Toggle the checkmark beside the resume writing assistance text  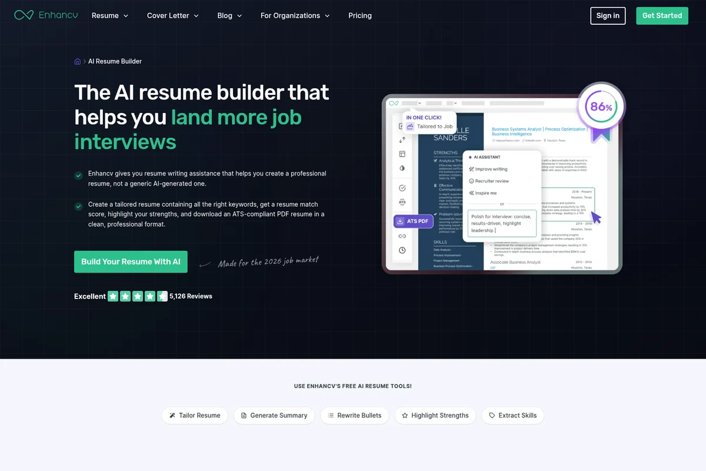78,175
